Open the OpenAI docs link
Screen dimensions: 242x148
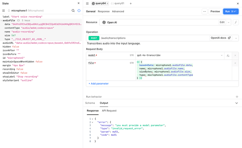point(221,38)
